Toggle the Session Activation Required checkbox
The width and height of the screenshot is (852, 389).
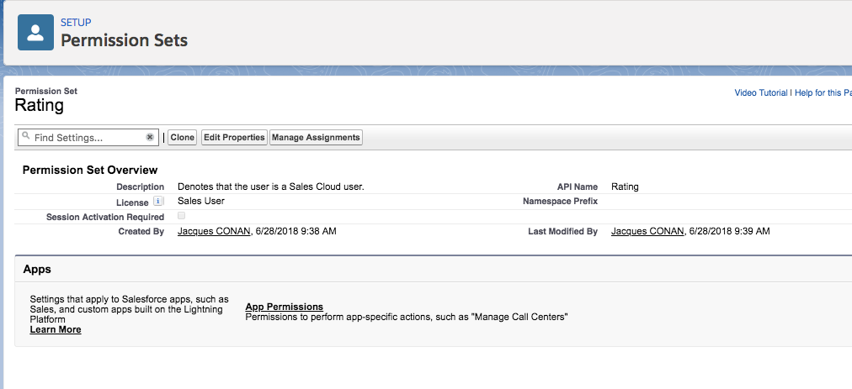point(182,217)
